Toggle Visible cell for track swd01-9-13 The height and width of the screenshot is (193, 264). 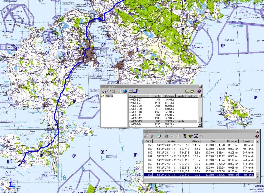(181, 122)
